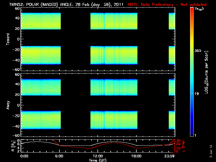The width and height of the screenshot is (216, 162).
Task: Click the LOG10(Counts per Scan) axis label
Action: tap(207, 72)
